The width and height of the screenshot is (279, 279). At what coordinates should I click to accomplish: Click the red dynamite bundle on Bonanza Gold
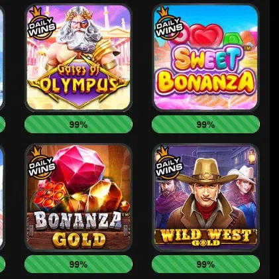click(50, 195)
